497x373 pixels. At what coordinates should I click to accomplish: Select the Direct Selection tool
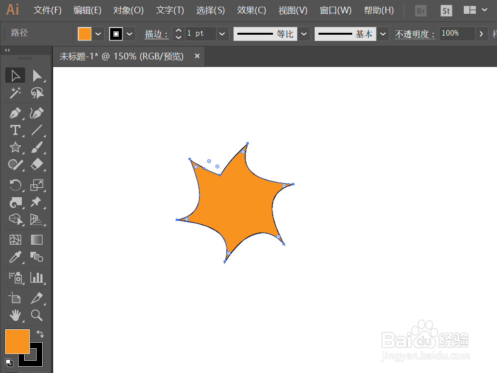(37, 75)
